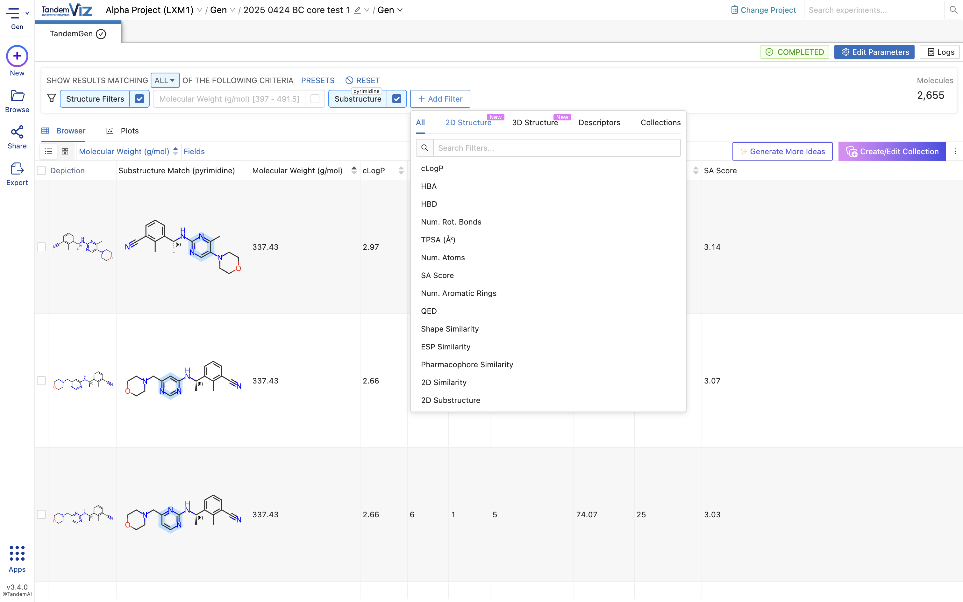Viewport: 963px width, 602px height.
Task: Open the Logs button
Action: pyautogui.click(x=940, y=52)
